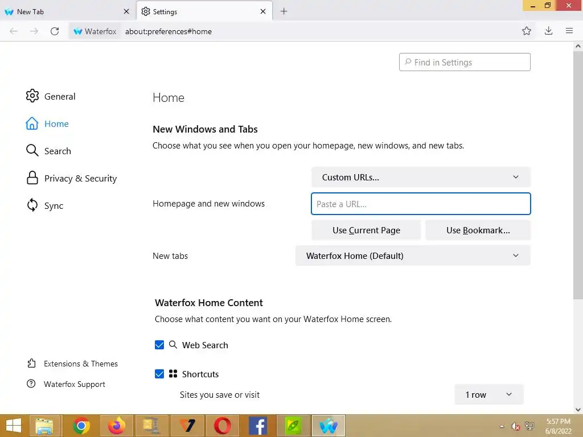Viewport: 583px width, 437px height.
Task: Launch Firefox from taskbar
Action: (116, 426)
